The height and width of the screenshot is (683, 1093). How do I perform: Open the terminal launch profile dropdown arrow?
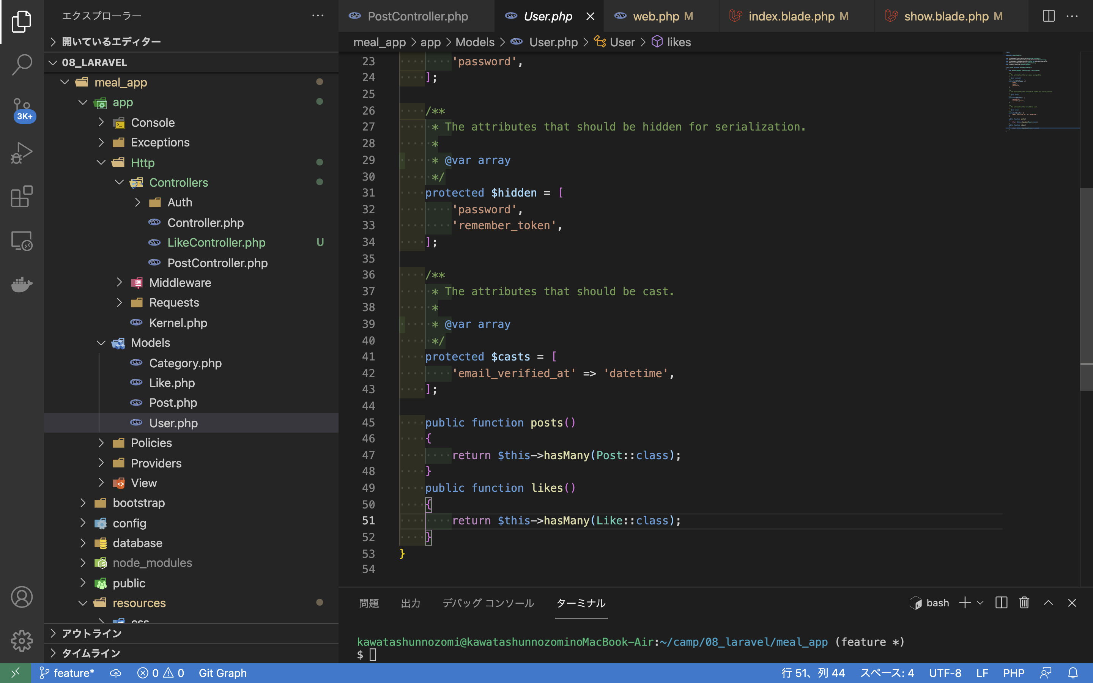[980, 603]
